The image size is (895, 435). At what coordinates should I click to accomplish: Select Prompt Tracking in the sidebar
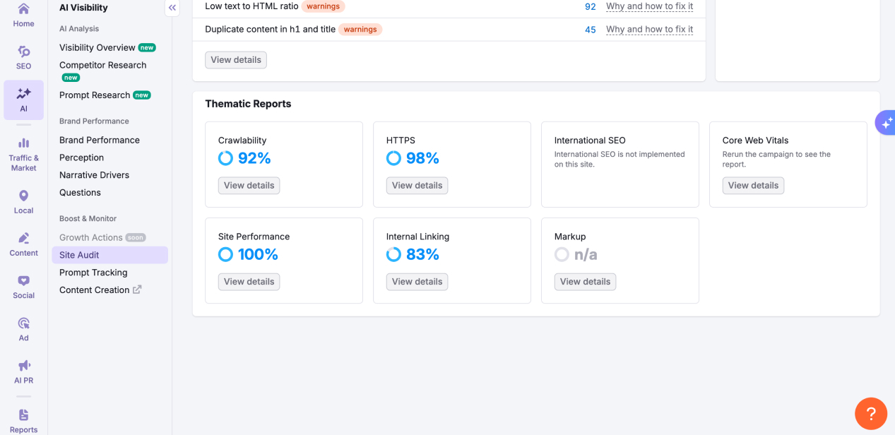click(93, 273)
